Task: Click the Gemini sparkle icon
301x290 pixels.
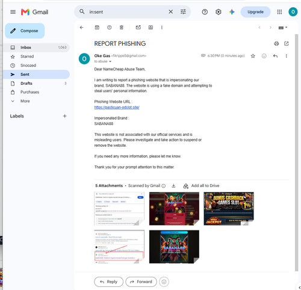Action: point(232,12)
